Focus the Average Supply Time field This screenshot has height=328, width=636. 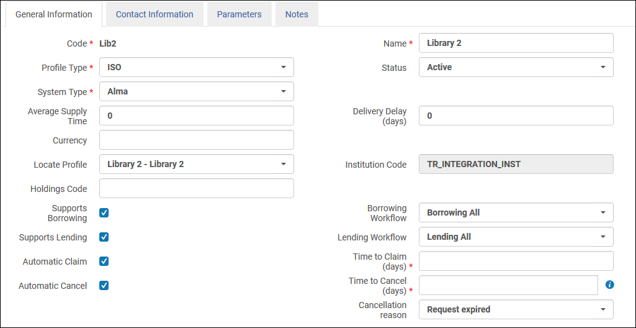[x=196, y=116]
